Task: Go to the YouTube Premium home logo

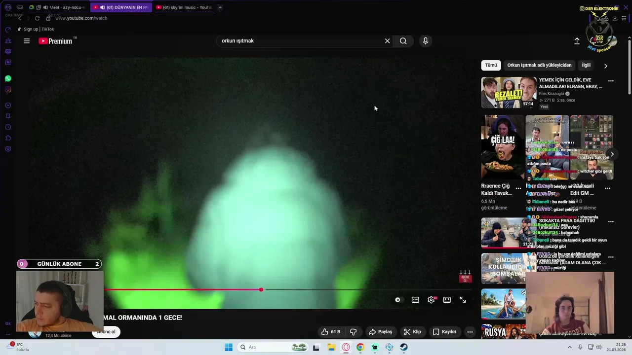Action: [56, 41]
